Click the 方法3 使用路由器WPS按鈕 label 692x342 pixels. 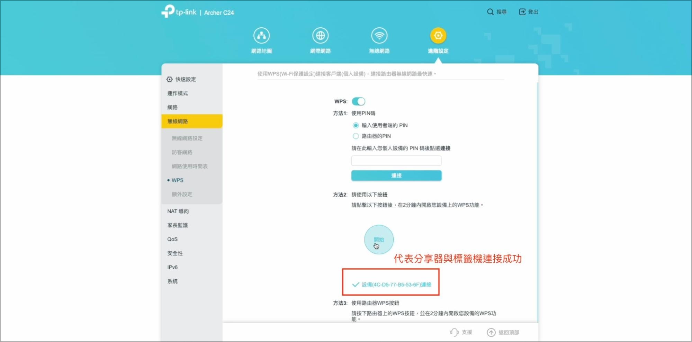(x=366, y=303)
